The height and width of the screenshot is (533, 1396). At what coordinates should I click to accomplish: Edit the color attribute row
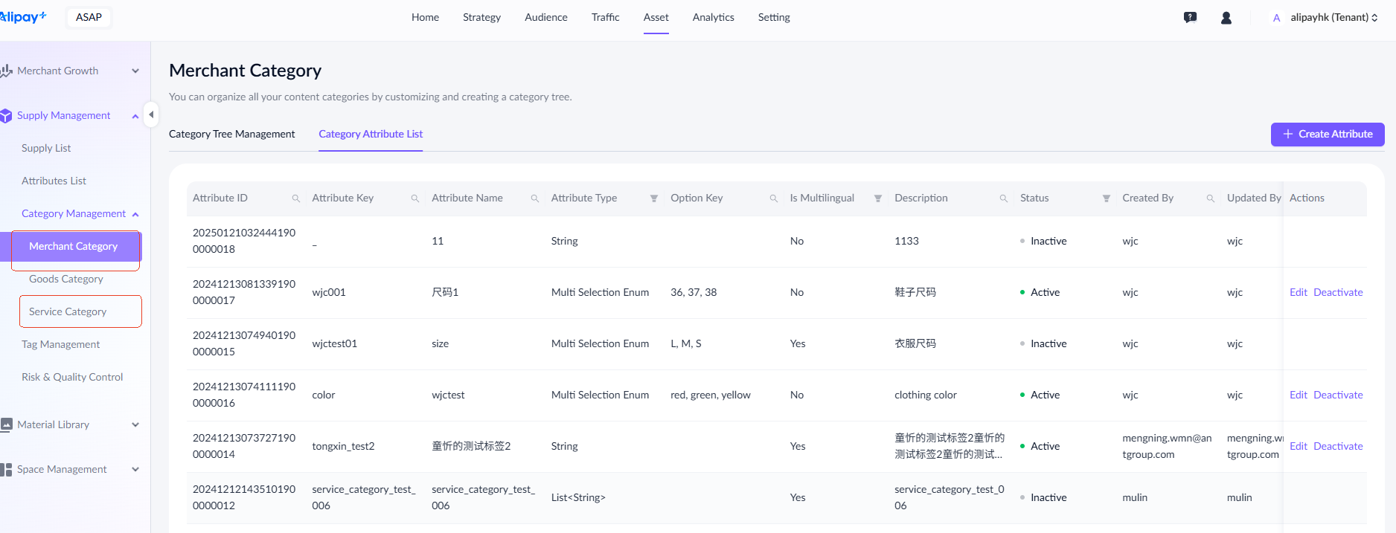pos(1298,395)
